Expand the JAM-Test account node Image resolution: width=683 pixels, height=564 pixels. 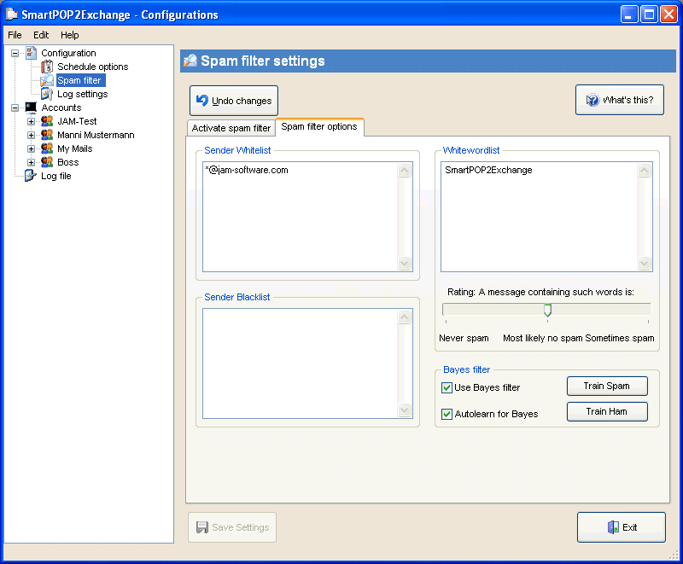point(31,121)
